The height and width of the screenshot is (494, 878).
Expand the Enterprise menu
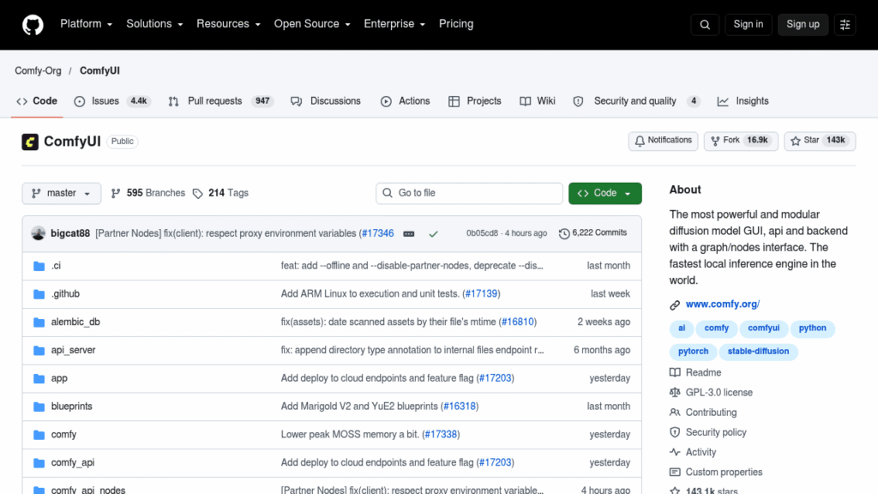(x=394, y=24)
